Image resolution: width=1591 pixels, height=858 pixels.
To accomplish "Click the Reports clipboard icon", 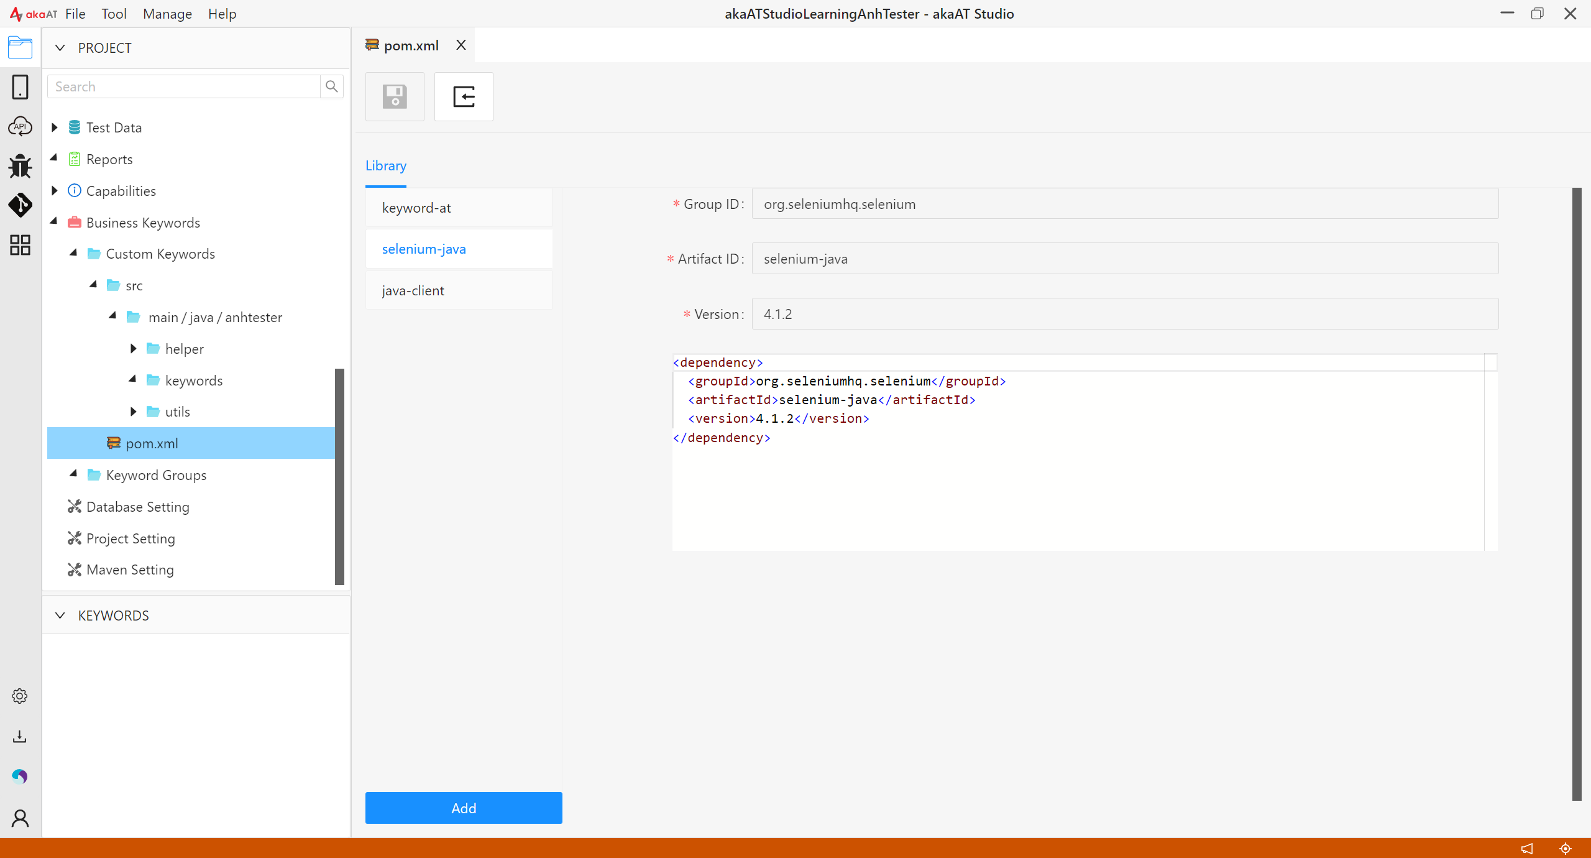I will [75, 159].
